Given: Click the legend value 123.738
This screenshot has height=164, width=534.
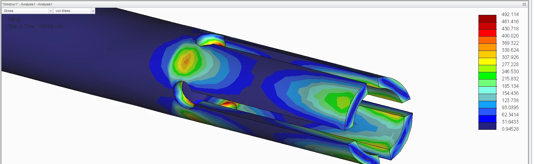Looking at the screenshot, I should pyautogui.click(x=510, y=100).
